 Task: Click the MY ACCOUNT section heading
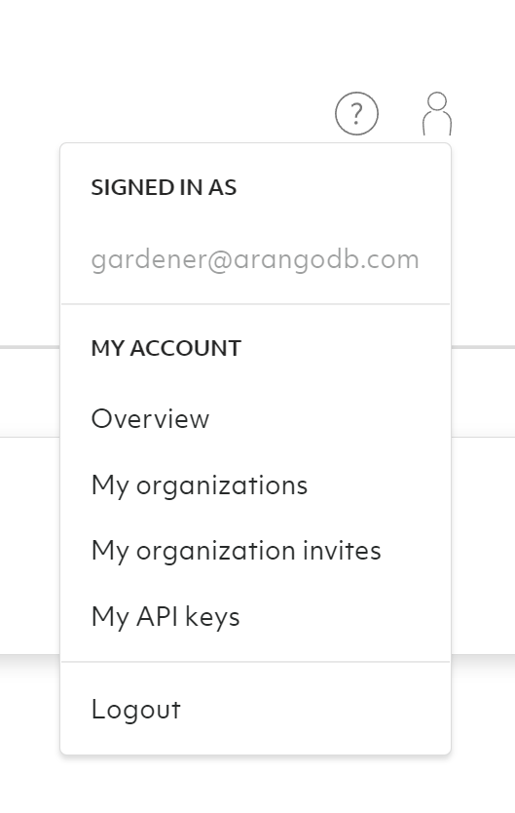click(x=166, y=348)
